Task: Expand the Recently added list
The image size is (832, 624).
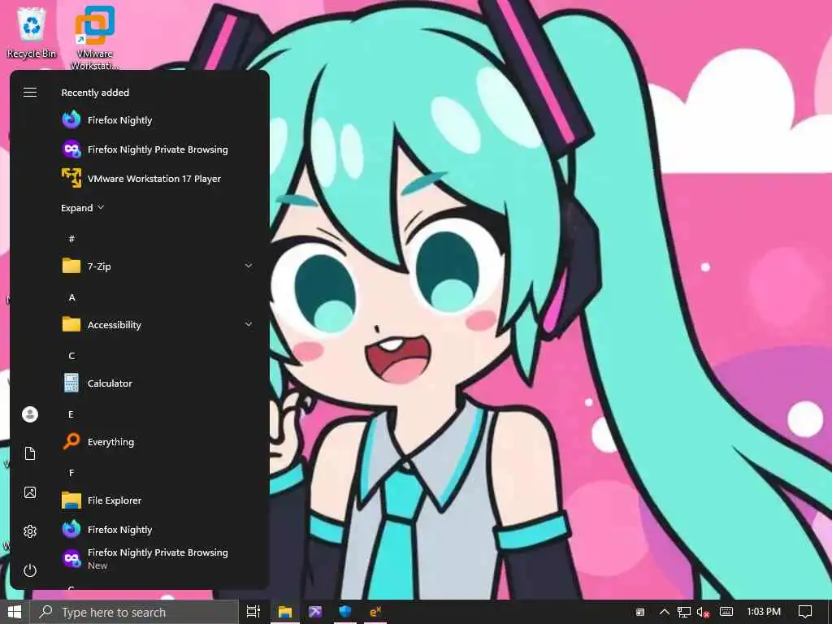Action: (x=83, y=207)
